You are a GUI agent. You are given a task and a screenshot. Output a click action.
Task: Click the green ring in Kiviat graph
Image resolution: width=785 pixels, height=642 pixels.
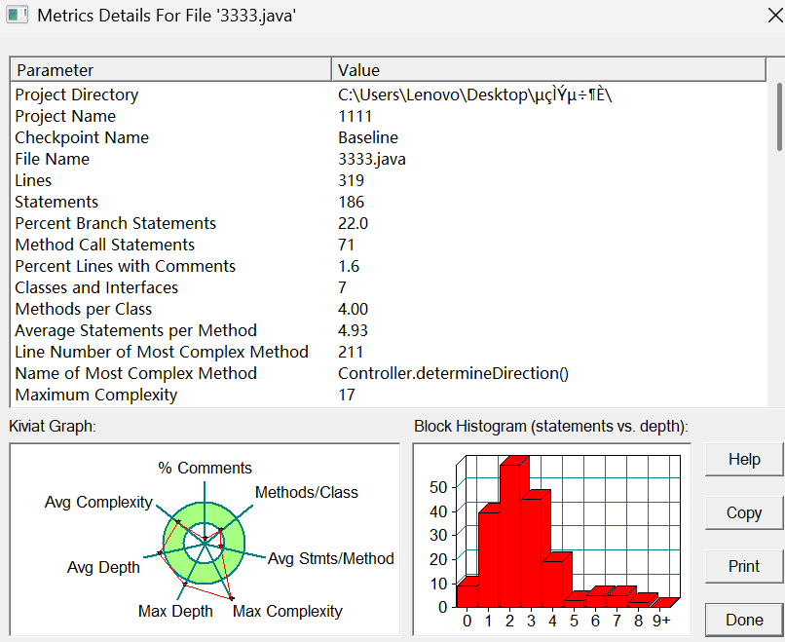click(205, 511)
